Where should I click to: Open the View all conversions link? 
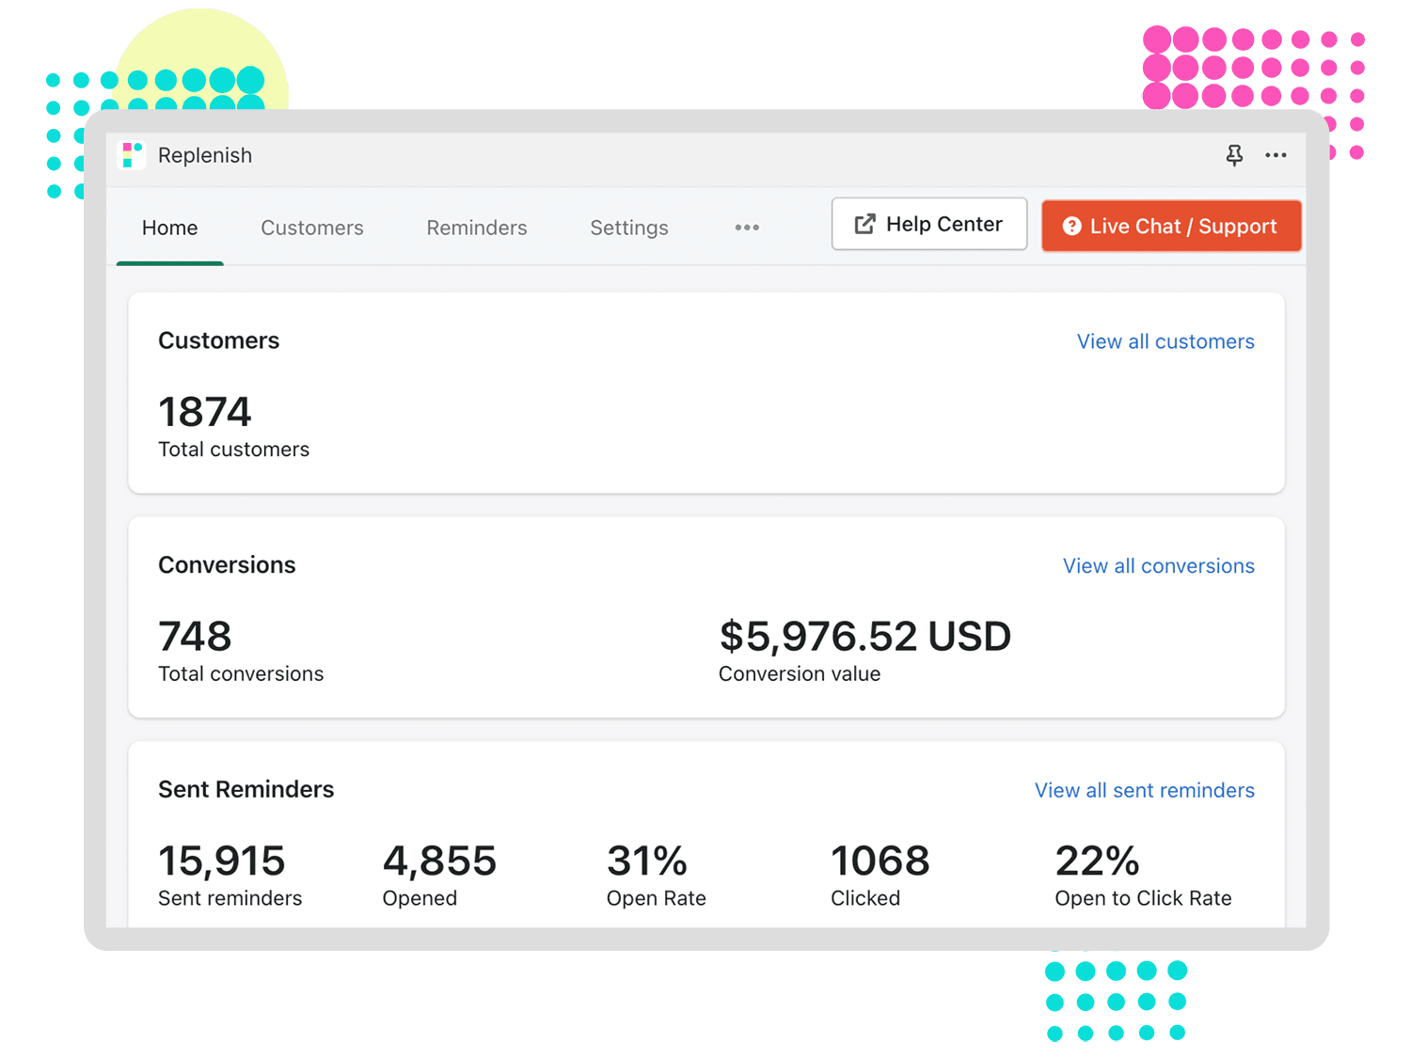1158,566
